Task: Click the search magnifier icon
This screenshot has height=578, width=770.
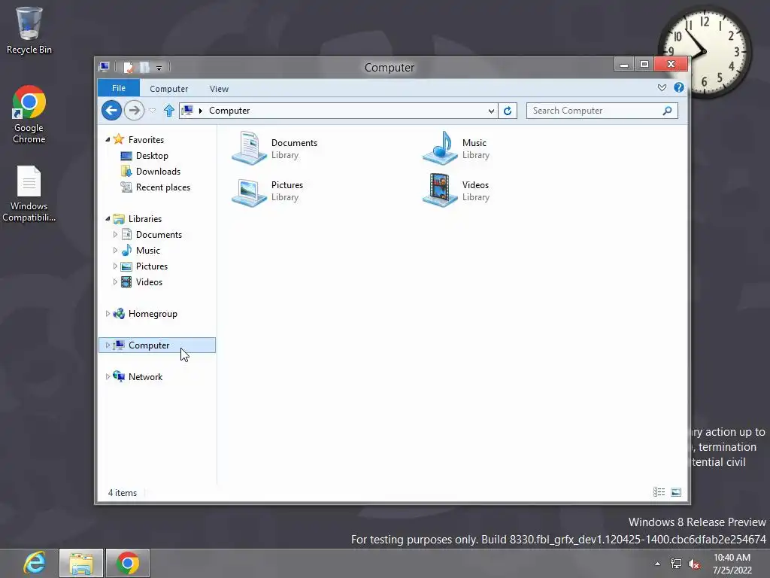Action: coord(667,111)
